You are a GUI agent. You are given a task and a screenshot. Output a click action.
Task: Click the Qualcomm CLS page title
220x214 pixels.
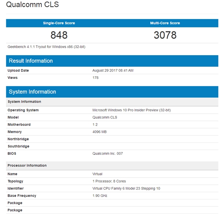coord(32,5)
